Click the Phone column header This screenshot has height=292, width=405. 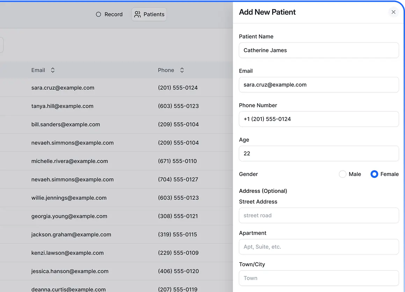click(x=166, y=70)
